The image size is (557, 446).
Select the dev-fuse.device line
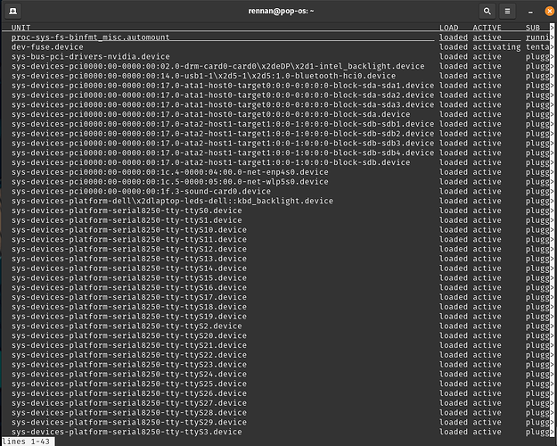[x=47, y=47]
